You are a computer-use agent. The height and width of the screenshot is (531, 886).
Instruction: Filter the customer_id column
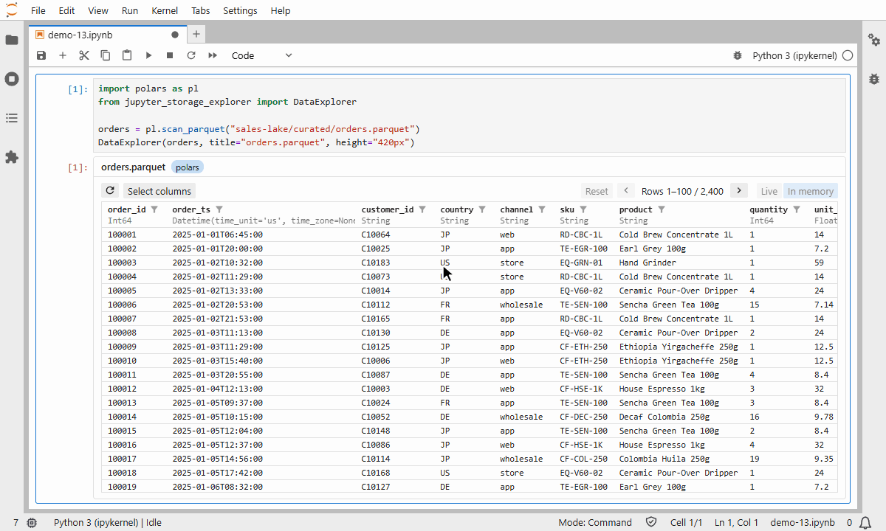point(422,209)
